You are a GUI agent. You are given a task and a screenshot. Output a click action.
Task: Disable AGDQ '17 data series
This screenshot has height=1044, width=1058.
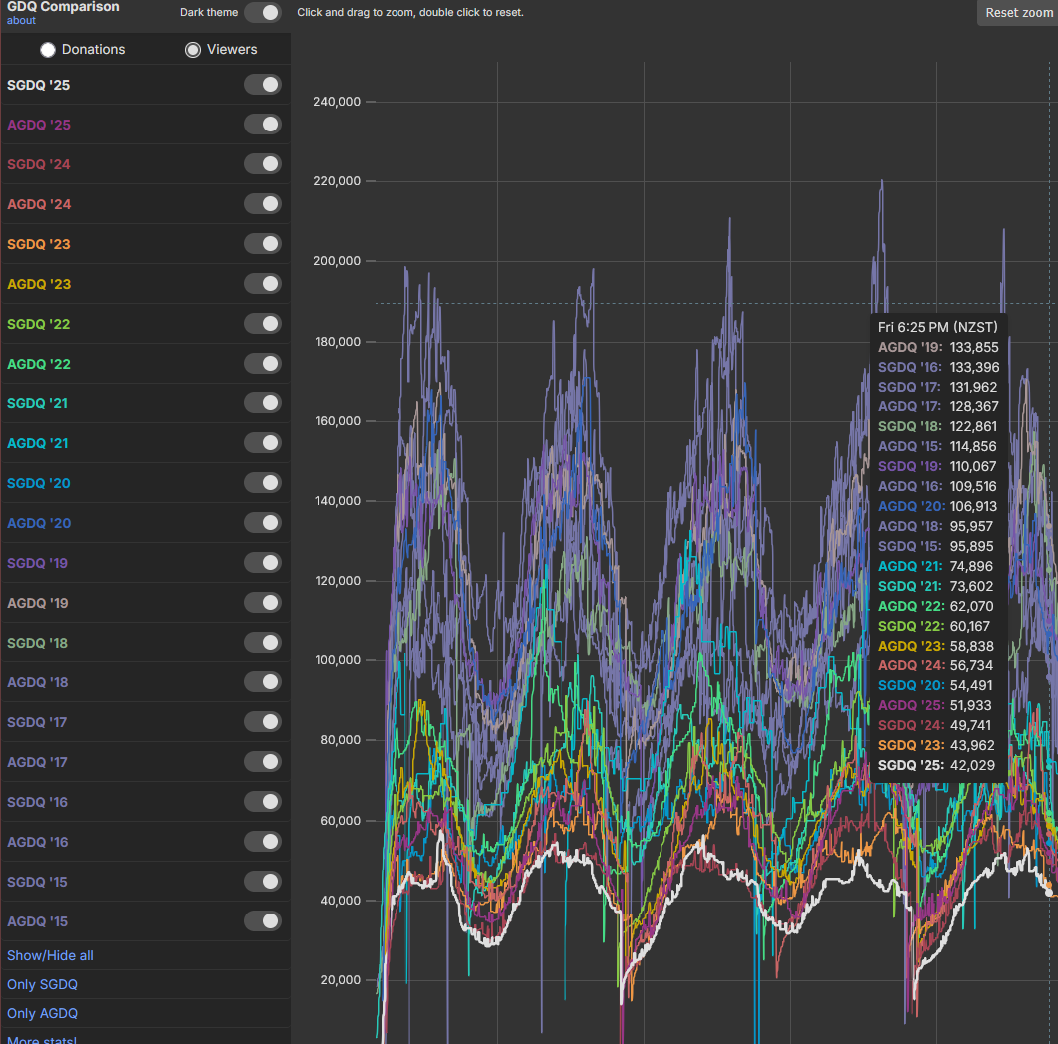click(x=262, y=761)
